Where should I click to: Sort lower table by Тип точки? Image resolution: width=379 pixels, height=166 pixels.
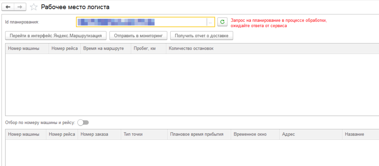pyautogui.click(x=133, y=134)
